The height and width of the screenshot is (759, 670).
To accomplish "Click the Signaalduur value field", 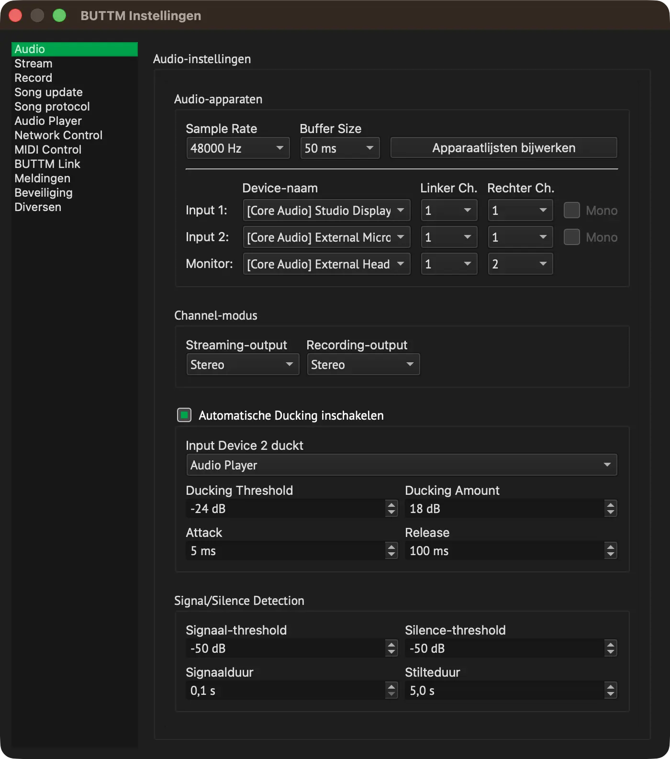I will tap(285, 690).
